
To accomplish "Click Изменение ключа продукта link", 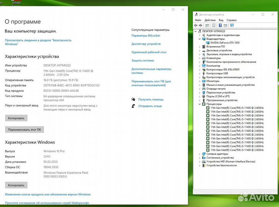I will (48, 194).
